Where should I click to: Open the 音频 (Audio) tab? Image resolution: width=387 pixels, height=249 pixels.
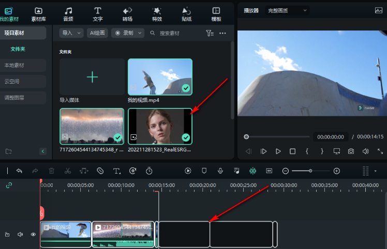coord(68,14)
